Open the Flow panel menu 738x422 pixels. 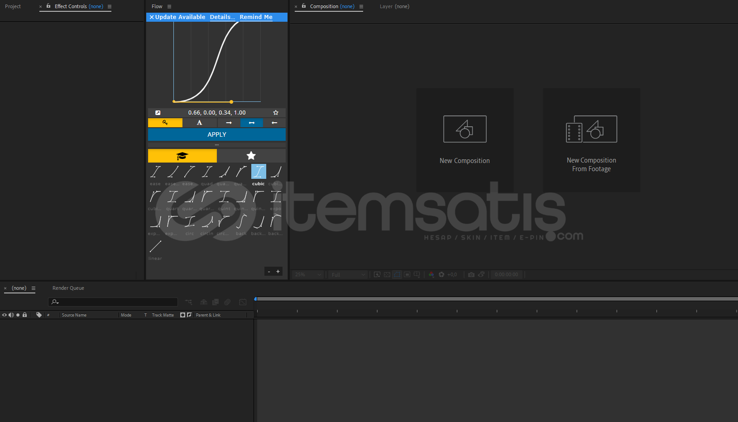point(169,6)
